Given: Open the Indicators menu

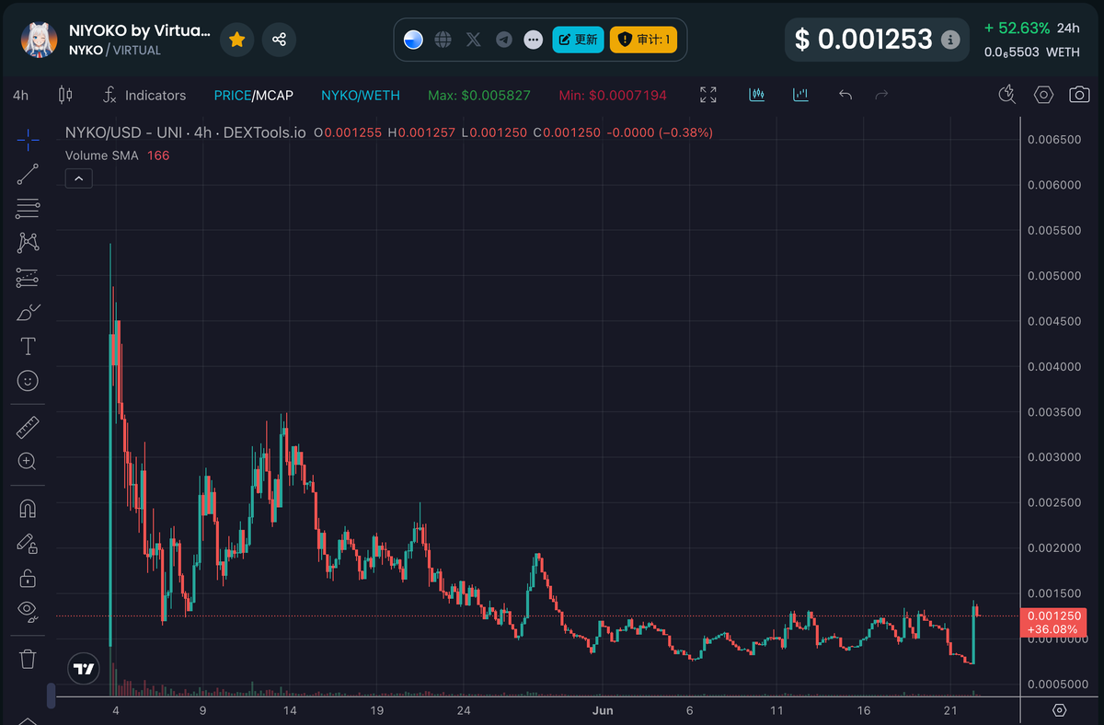Looking at the screenshot, I should pos(144,95).
